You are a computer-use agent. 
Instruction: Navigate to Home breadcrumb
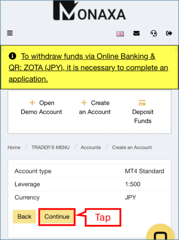[14, 147]
